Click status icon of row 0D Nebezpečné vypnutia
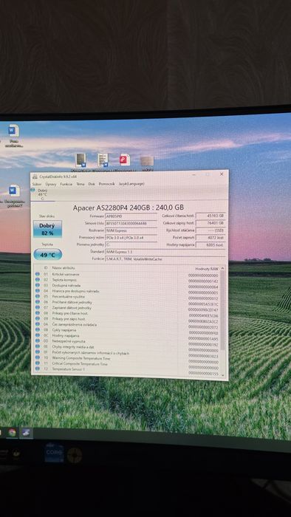Image resolution: width=291 pixels, height=517 pixels. click(38, 341)
